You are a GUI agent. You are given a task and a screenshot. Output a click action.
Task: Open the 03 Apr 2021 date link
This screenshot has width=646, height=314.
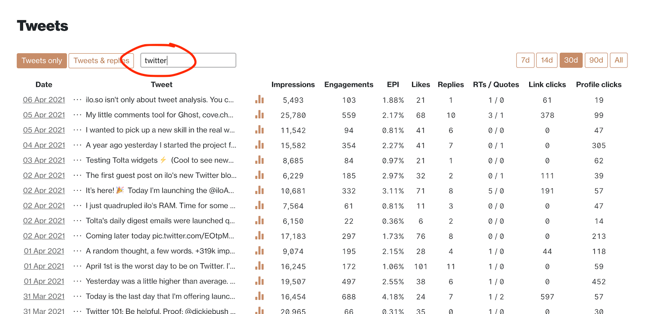coord(44,160)
